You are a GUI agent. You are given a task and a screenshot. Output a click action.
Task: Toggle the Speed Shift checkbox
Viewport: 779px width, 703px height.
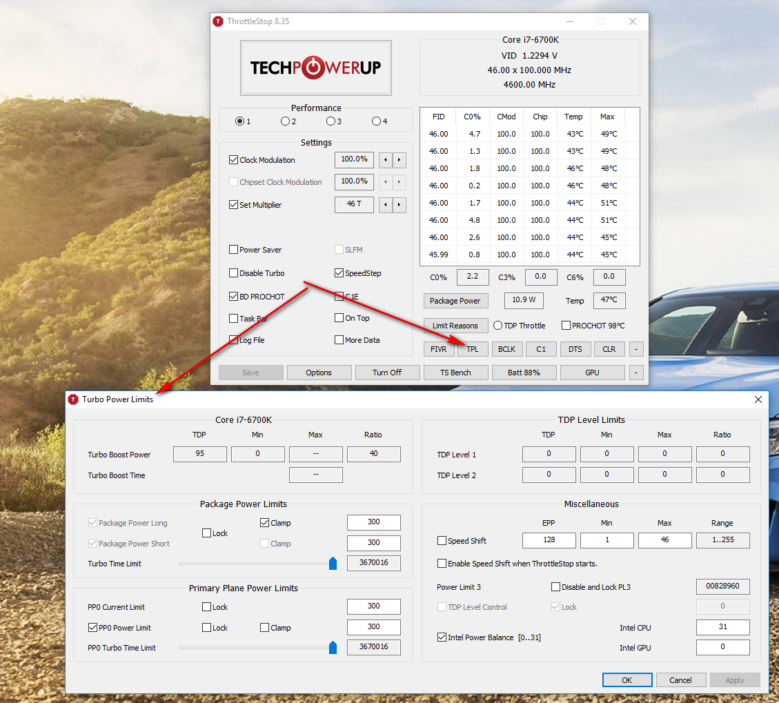tap(442, 541)
